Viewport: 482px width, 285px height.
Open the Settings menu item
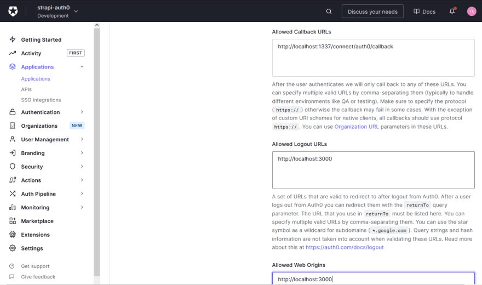tap(32, 248)
